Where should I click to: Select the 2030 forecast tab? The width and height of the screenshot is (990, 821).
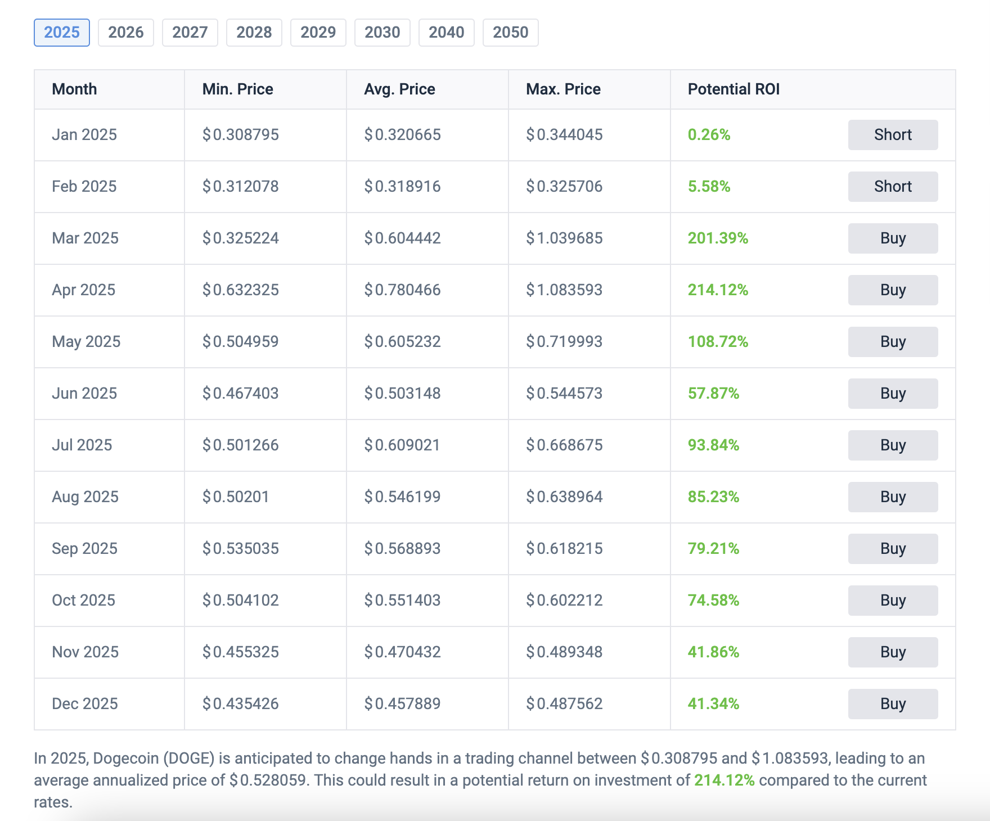(382, 33)
